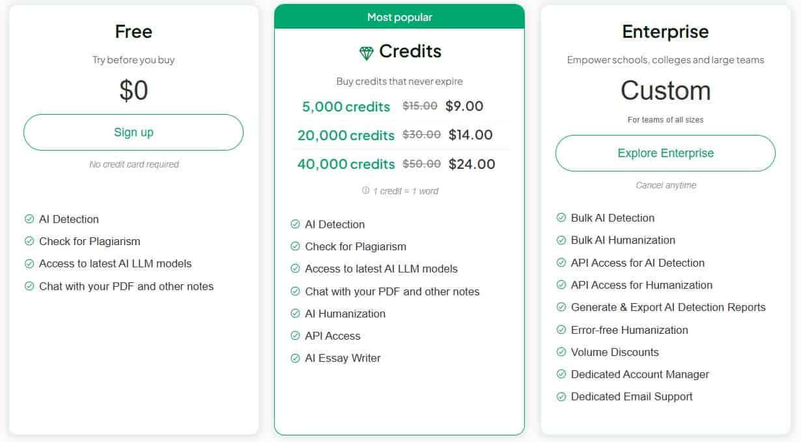Click the Enterprise plan heading
This screenshot has width=801, height=442.
click(x=665, y=31)
